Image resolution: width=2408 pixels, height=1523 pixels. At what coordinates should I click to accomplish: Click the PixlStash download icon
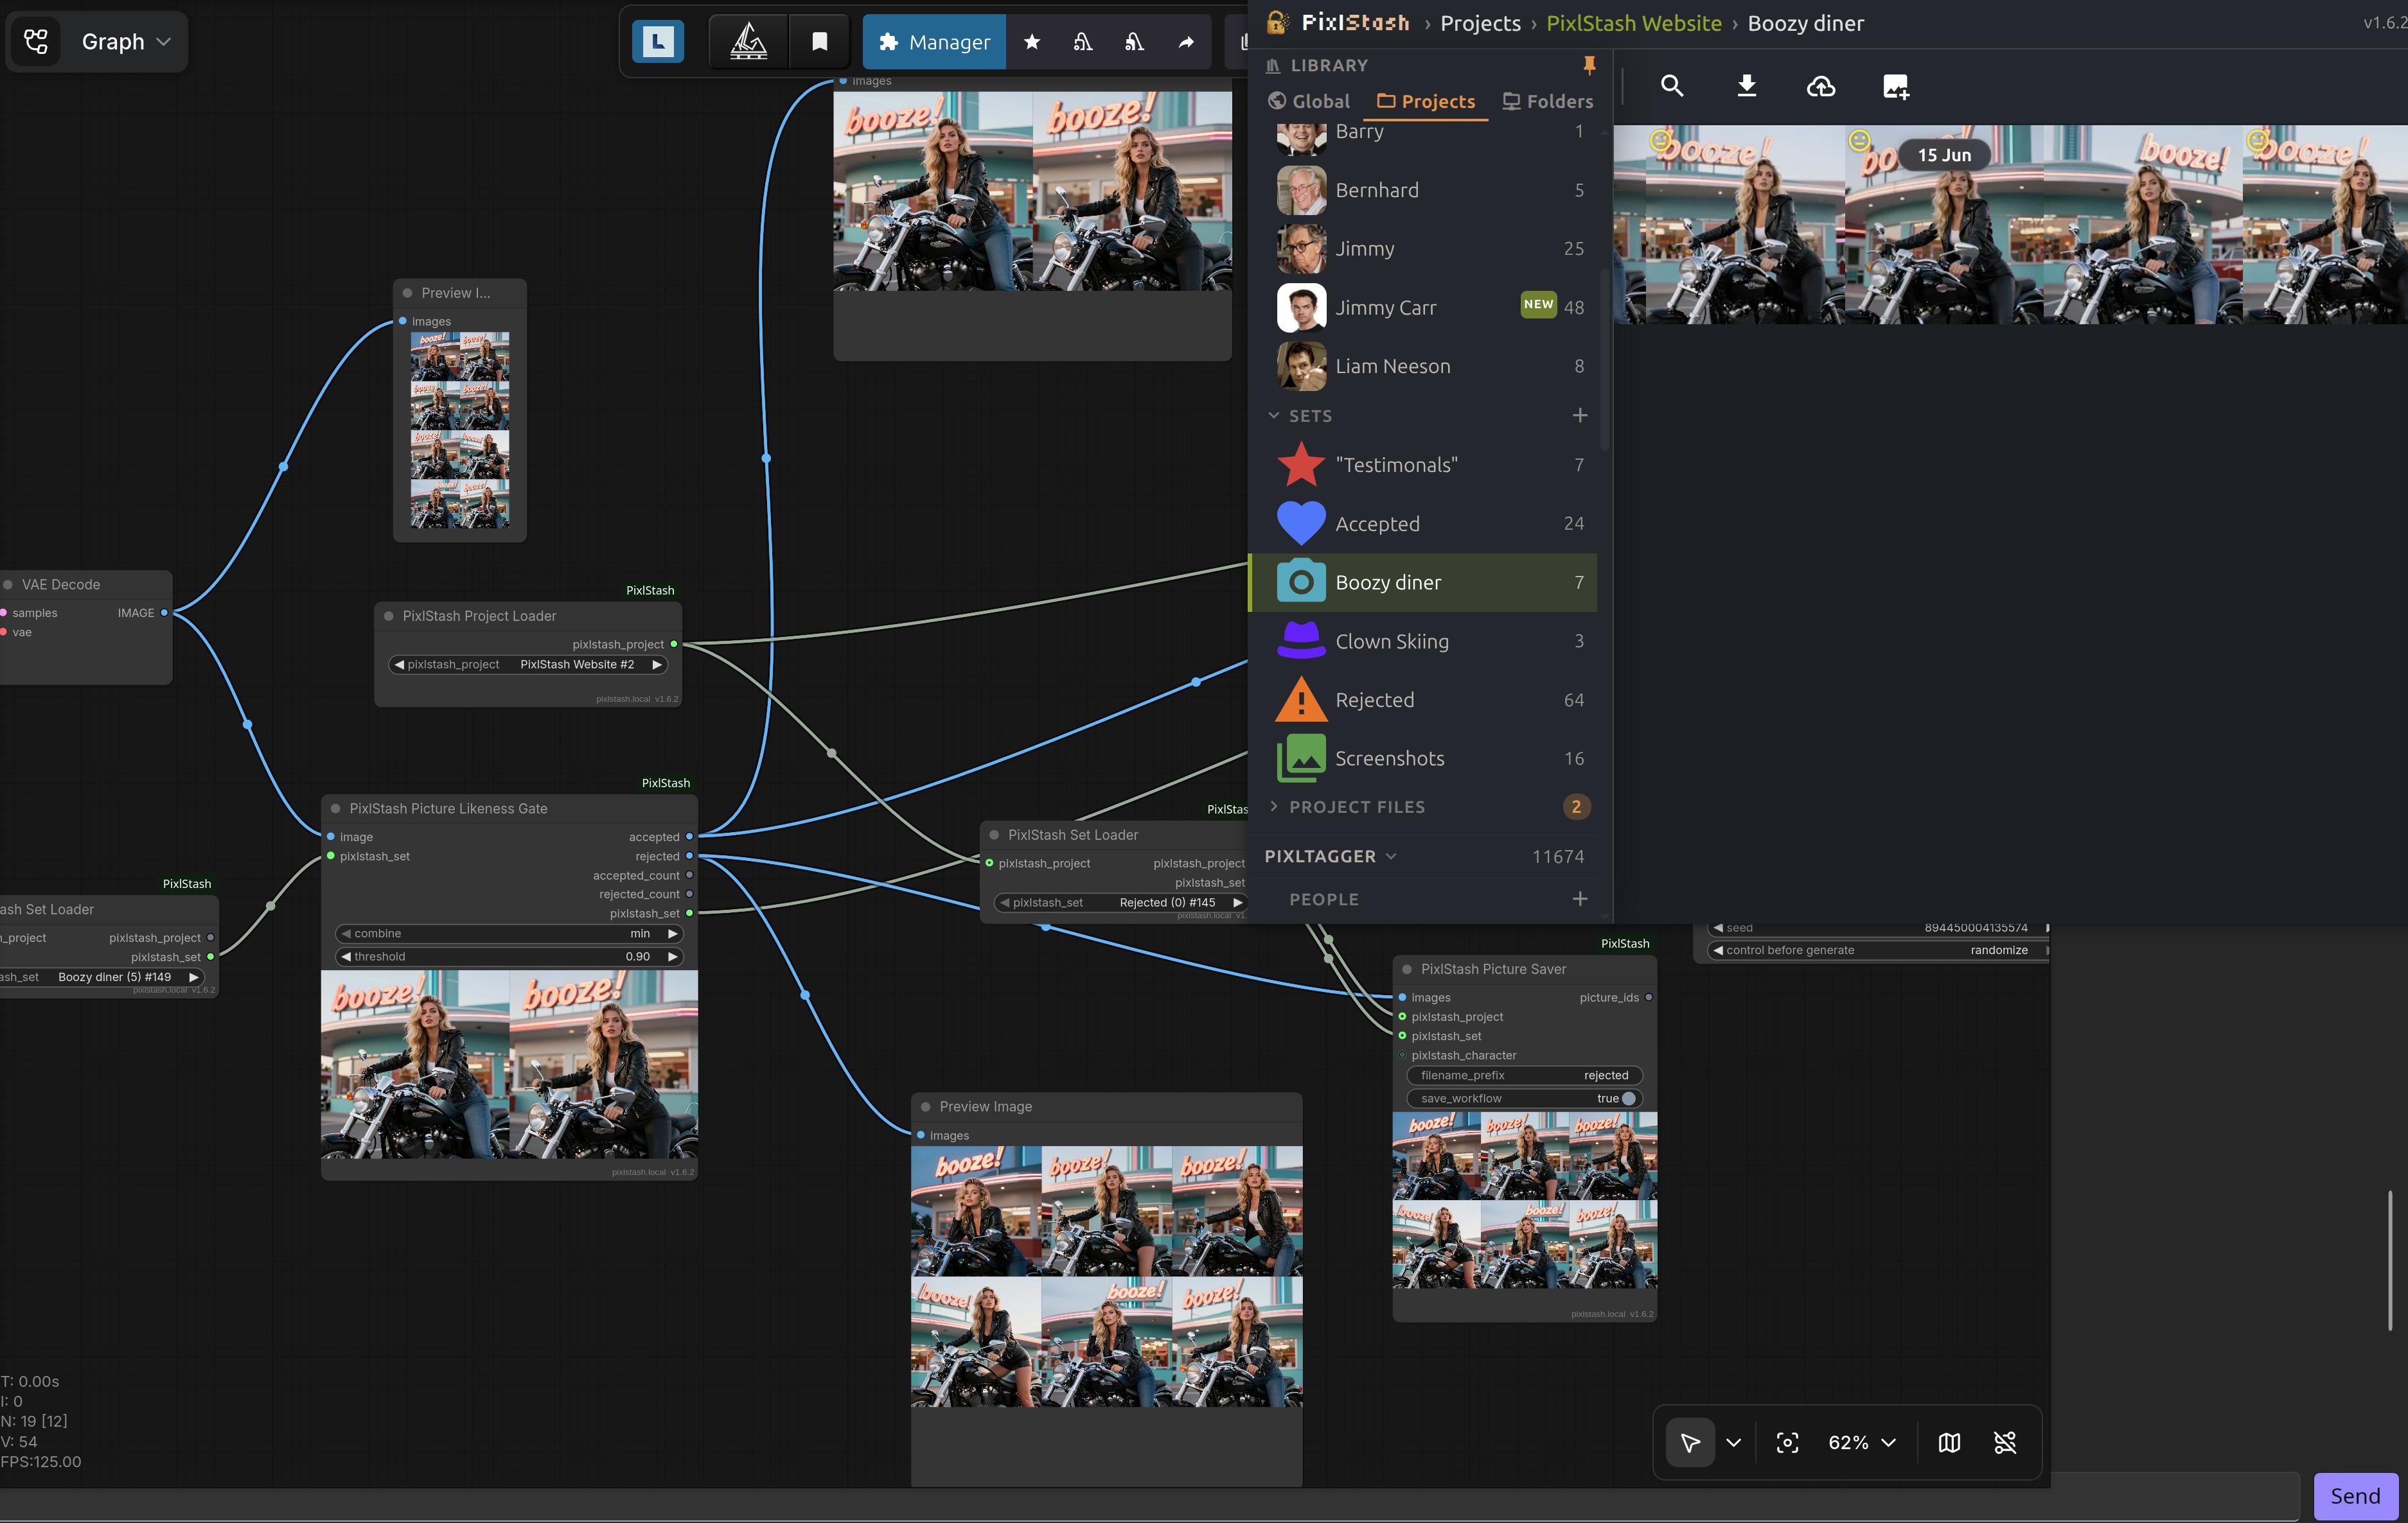(1747, 86)
